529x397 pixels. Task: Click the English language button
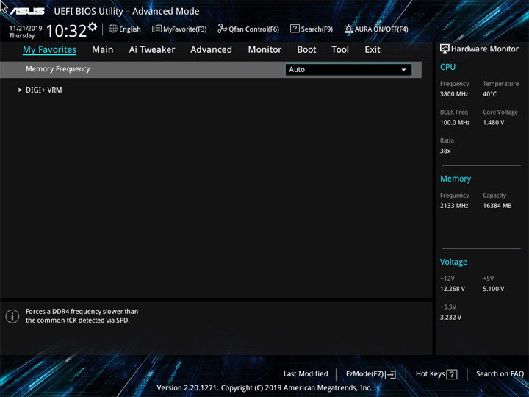[130, 29]
